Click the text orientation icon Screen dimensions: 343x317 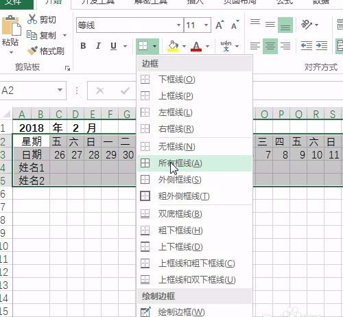click(x=307, y=24)
